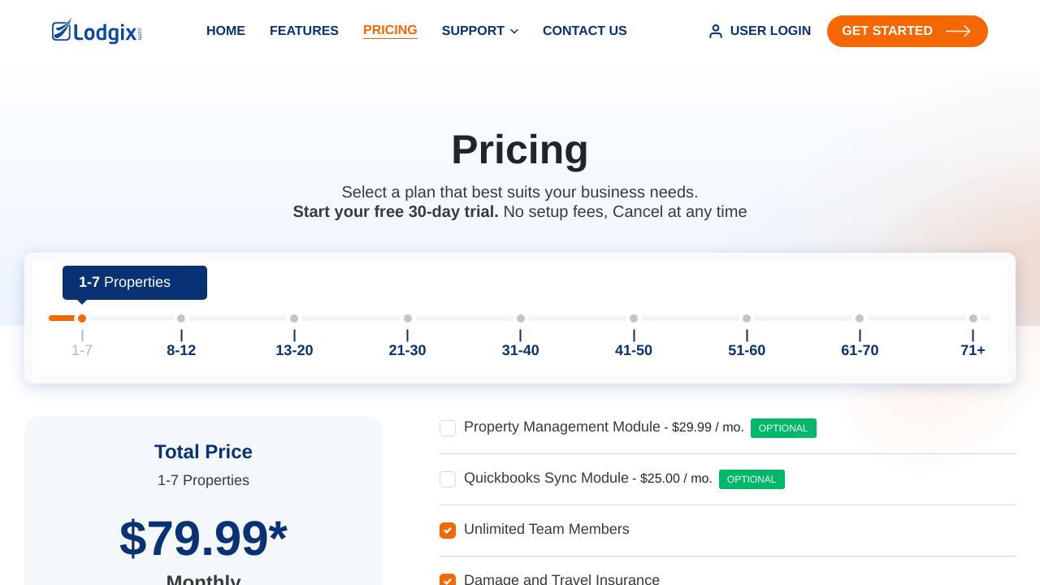Click the Get Started button
This screenshot has height=585, width=1040.
pyautogui.click(x=908, y=31)
